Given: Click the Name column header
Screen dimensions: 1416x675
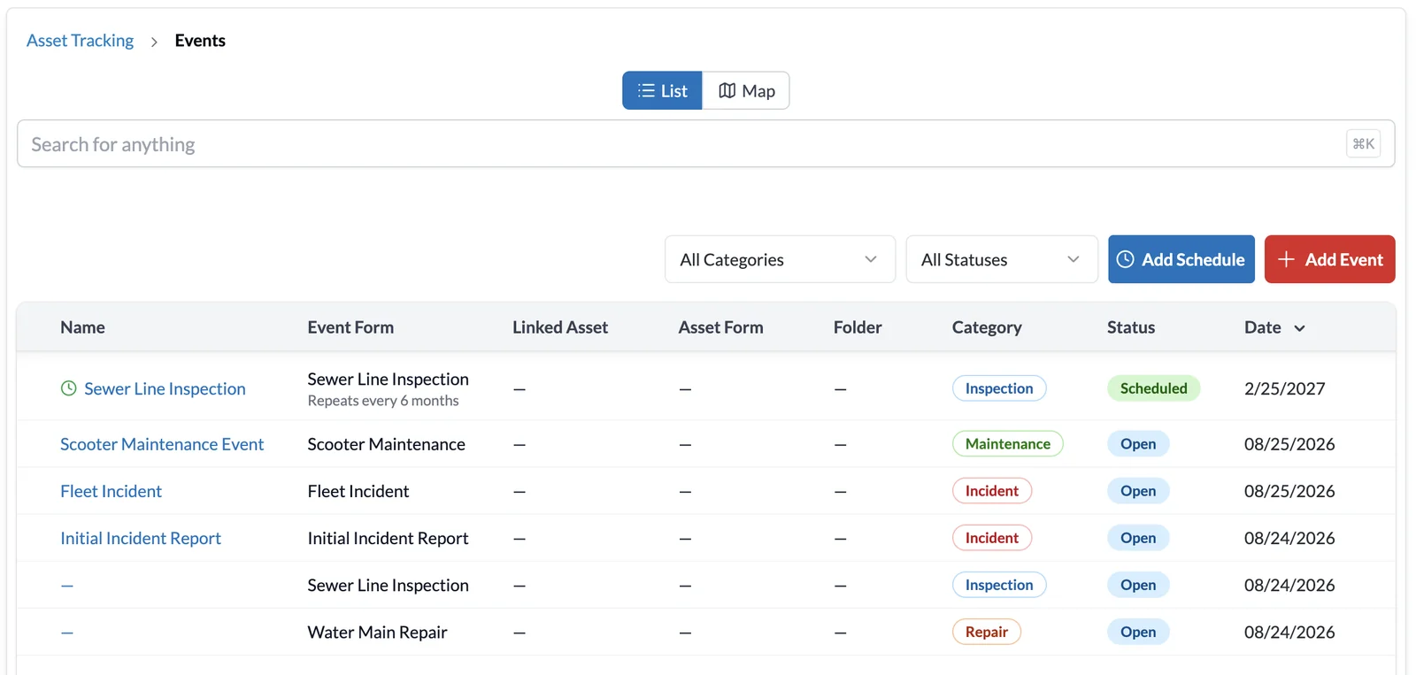Looking at the screenshot, I should [82, 327].
